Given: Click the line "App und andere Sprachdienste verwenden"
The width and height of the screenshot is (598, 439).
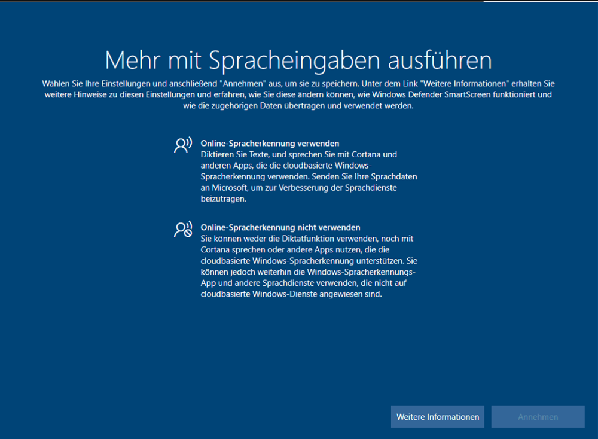Looking at the screenshot, I should [307, 283].
